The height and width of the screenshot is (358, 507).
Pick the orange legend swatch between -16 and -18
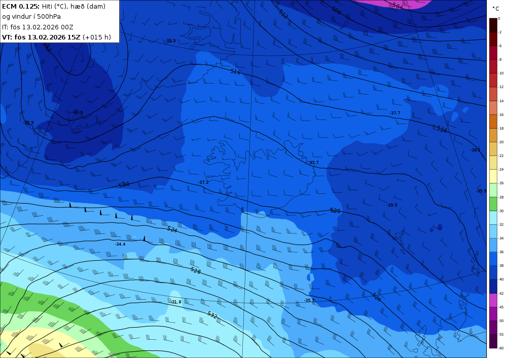[x=493, y=122]
